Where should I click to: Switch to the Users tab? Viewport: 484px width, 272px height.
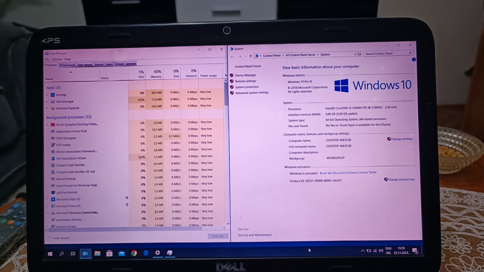pyautogui.click(x=109, y=64)
